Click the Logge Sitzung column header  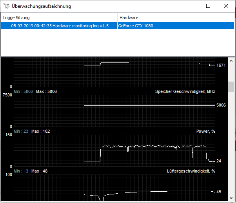pyautogui.click(x=59, y=18)
